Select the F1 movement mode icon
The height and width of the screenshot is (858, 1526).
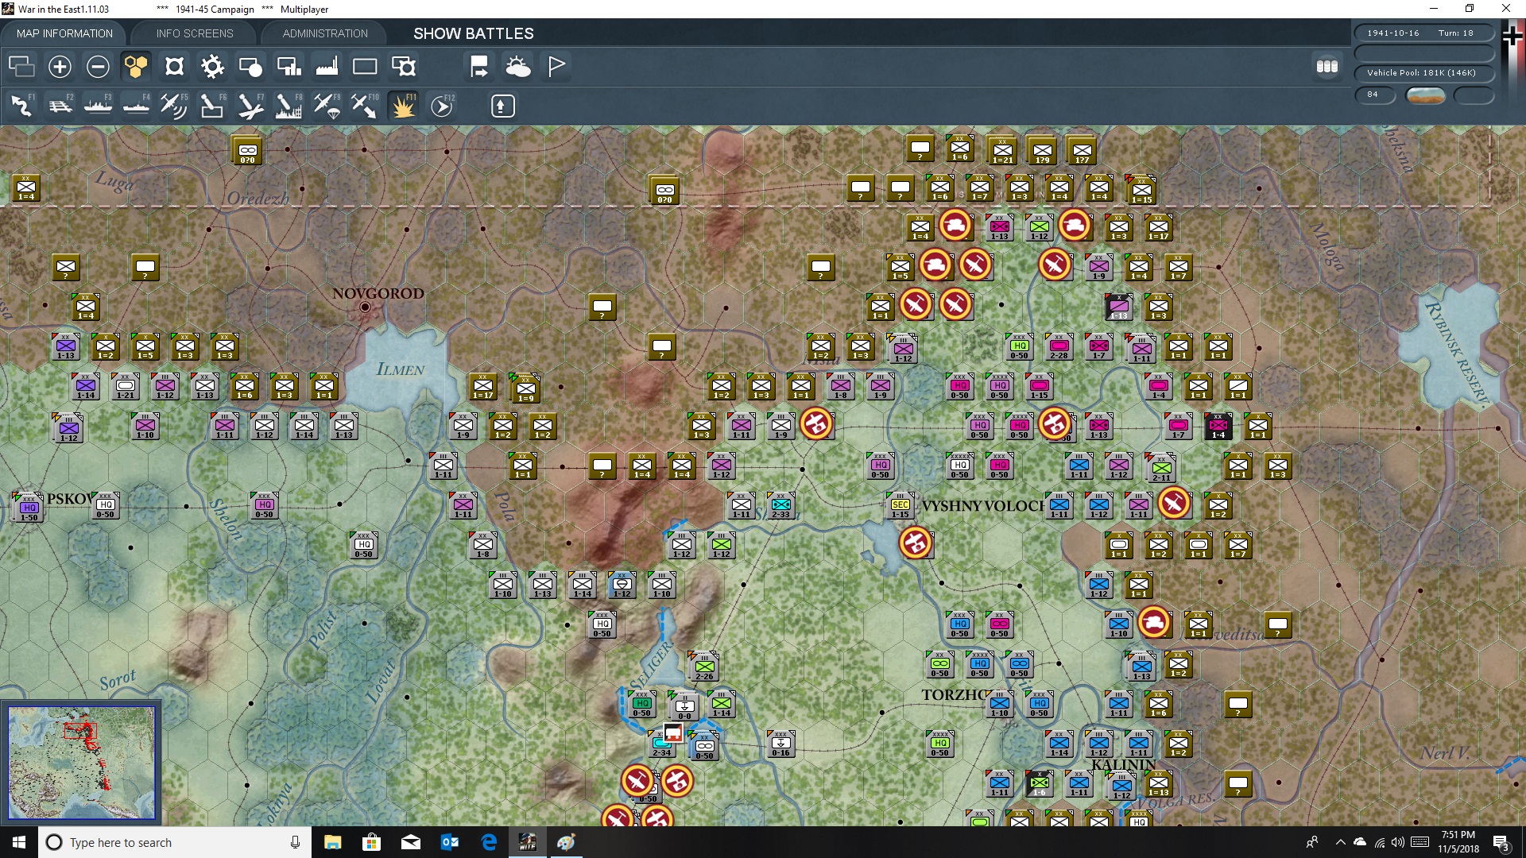click(x=22, y=106)
